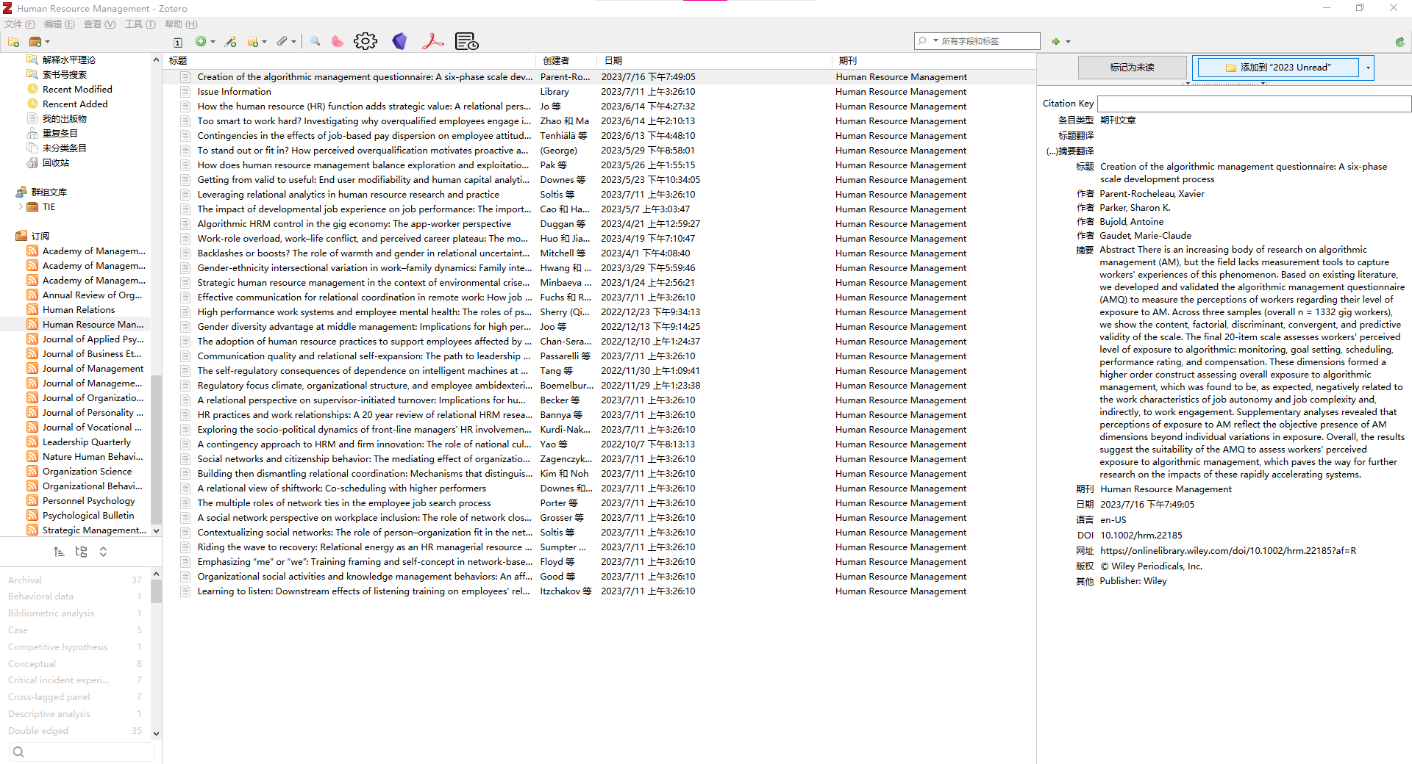Image resolution: width=1412 pixels, height=764 pixels.
Task: Select the 'Cross-lagged panel' tag
Action: [x=49, y=697]
